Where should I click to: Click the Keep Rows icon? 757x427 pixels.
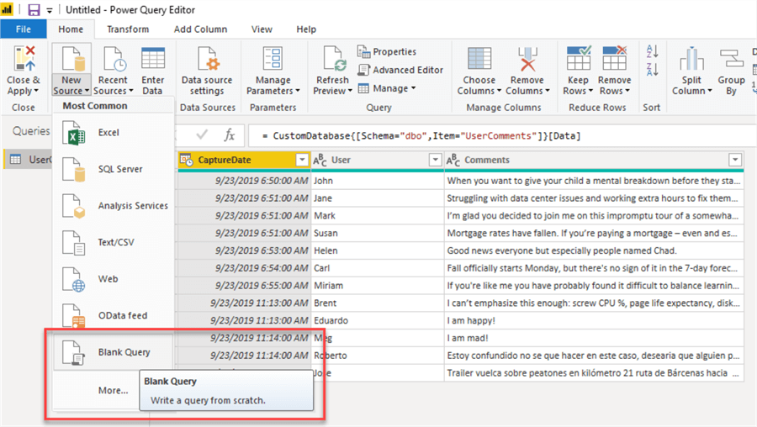pos(579,59)
